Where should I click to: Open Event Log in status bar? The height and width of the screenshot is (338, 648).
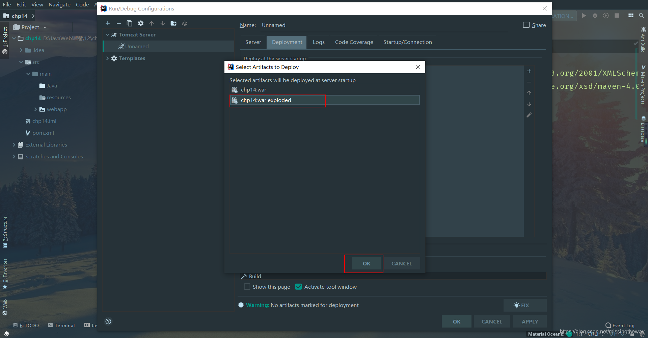click(x=620, y=326)
